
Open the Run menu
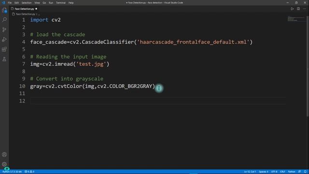tap(51, 3)
